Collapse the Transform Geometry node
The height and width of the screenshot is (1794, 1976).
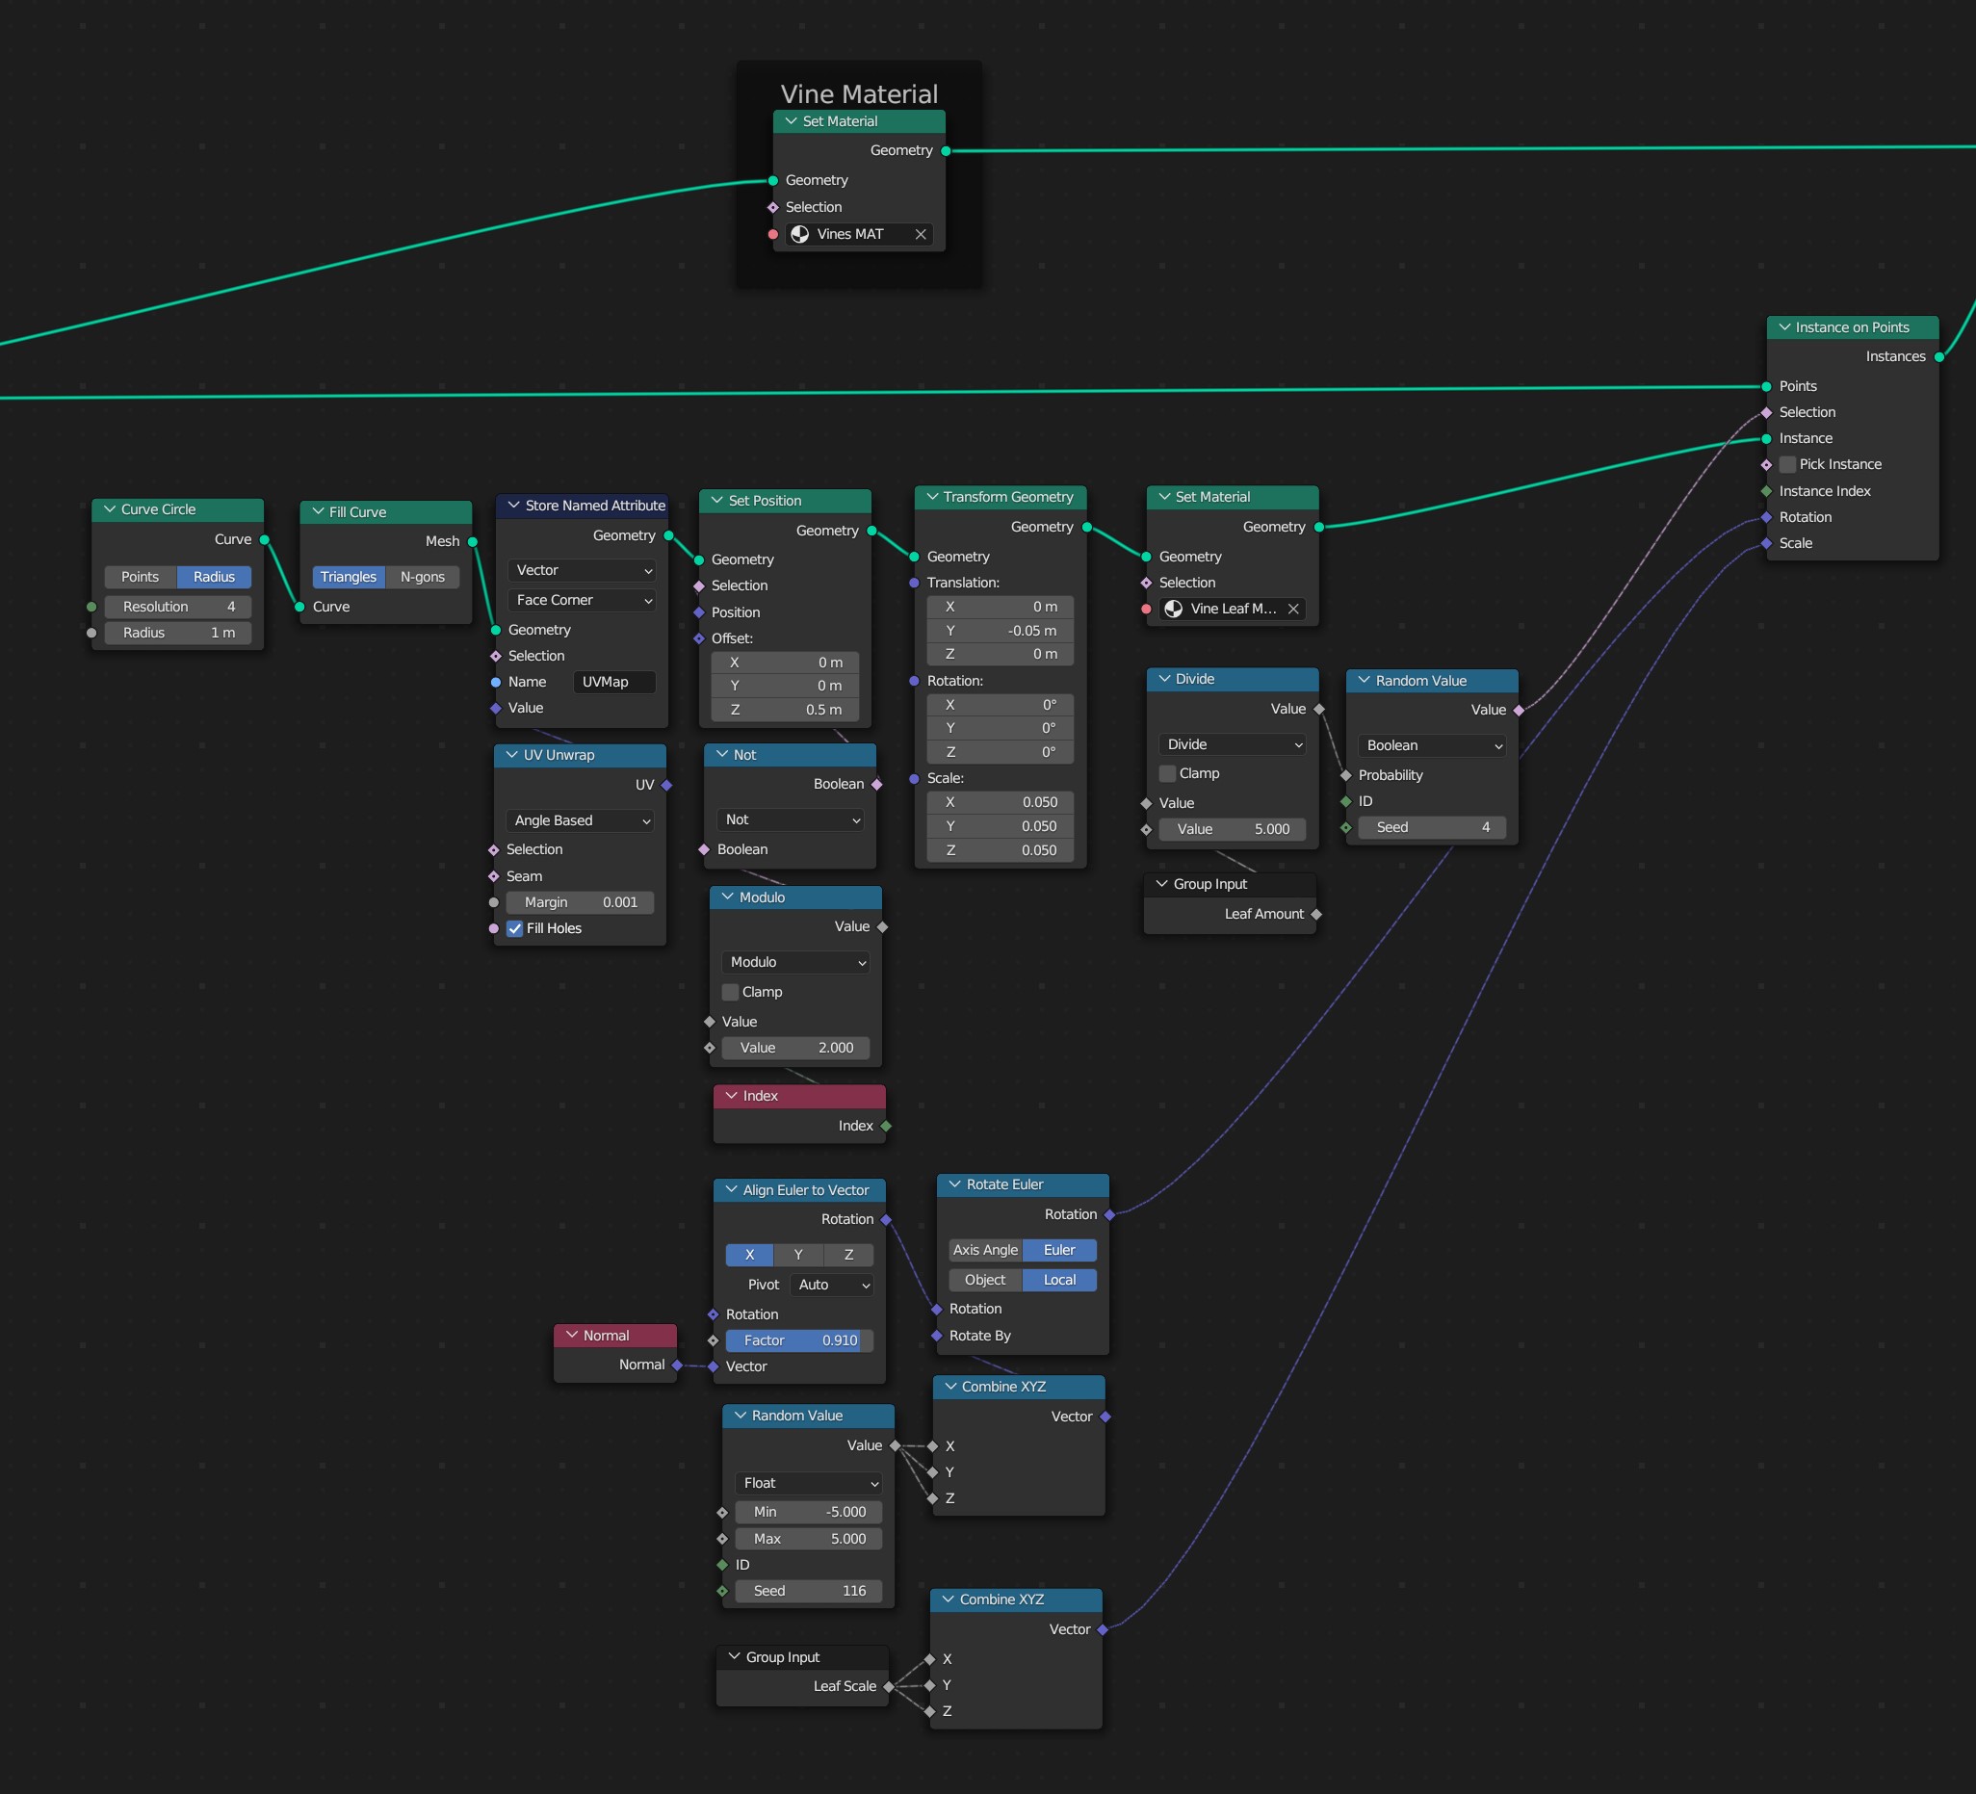click(932, 497)
